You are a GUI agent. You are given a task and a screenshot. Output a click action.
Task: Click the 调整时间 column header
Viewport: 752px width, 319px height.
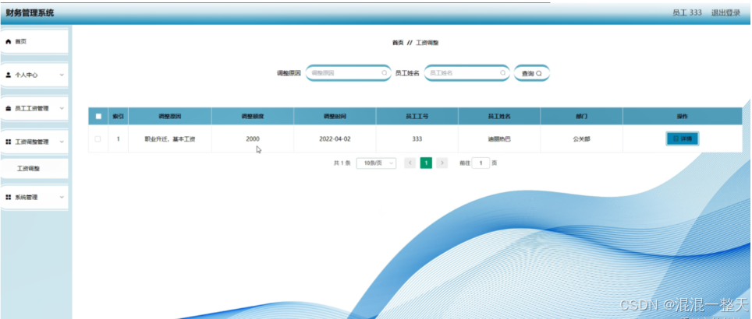tap(335, 116)
